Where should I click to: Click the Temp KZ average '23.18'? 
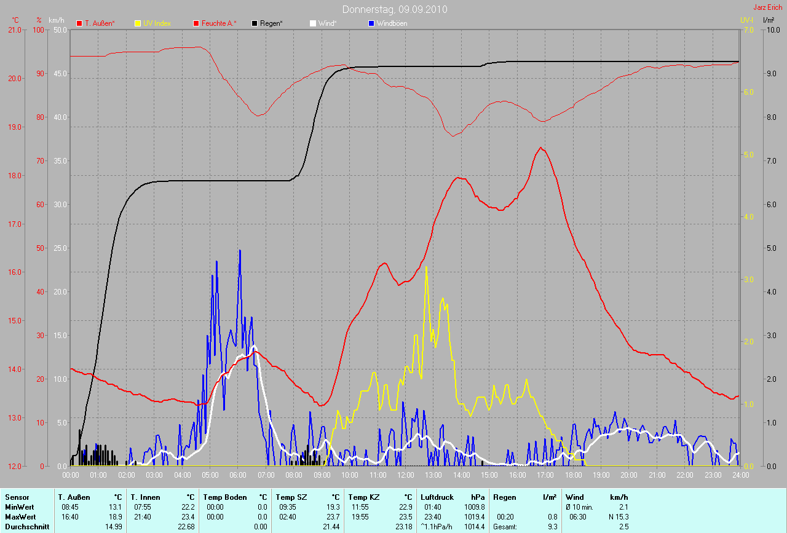coord(405,527)
